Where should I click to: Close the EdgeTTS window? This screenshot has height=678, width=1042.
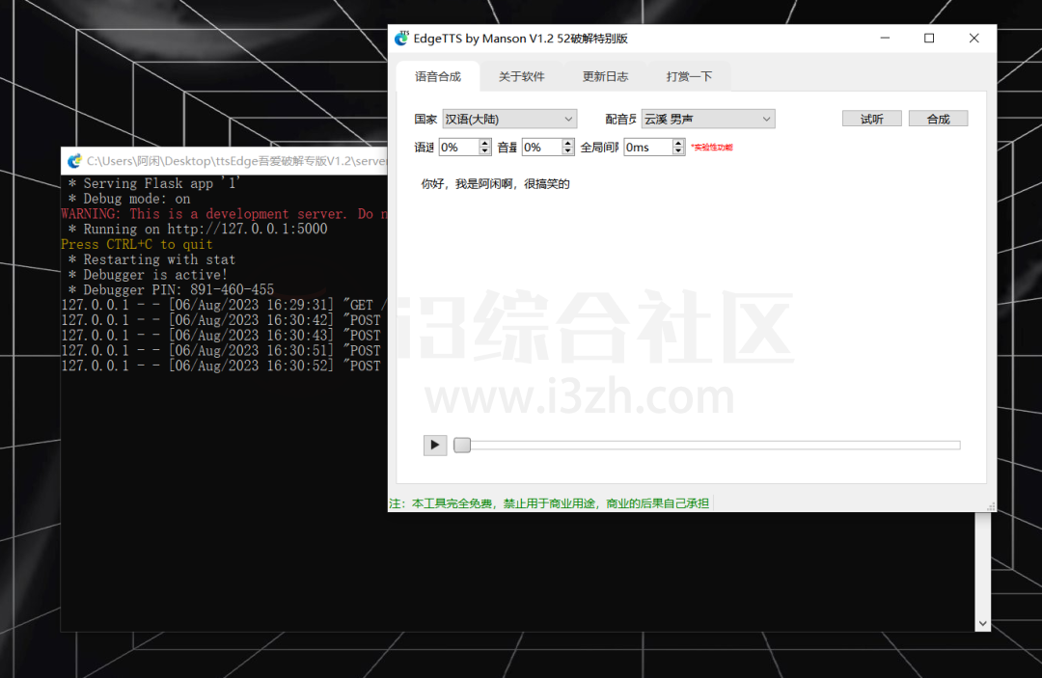(974, 39)
